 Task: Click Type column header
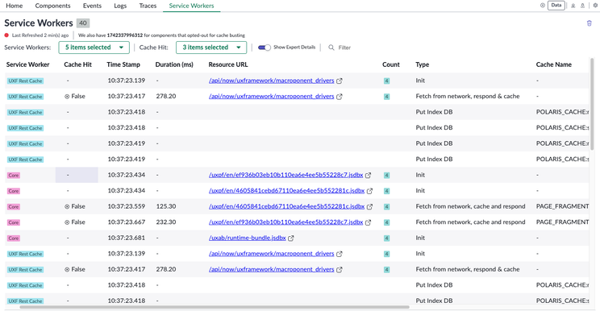(422, 64)
